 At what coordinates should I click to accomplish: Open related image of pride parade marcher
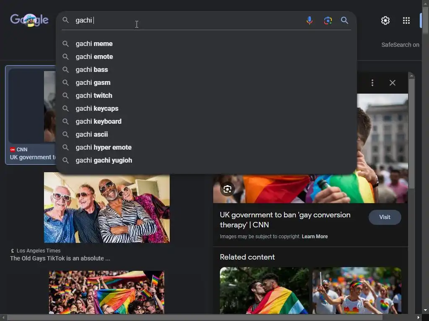pyautogui.click(x=357, y=290)
